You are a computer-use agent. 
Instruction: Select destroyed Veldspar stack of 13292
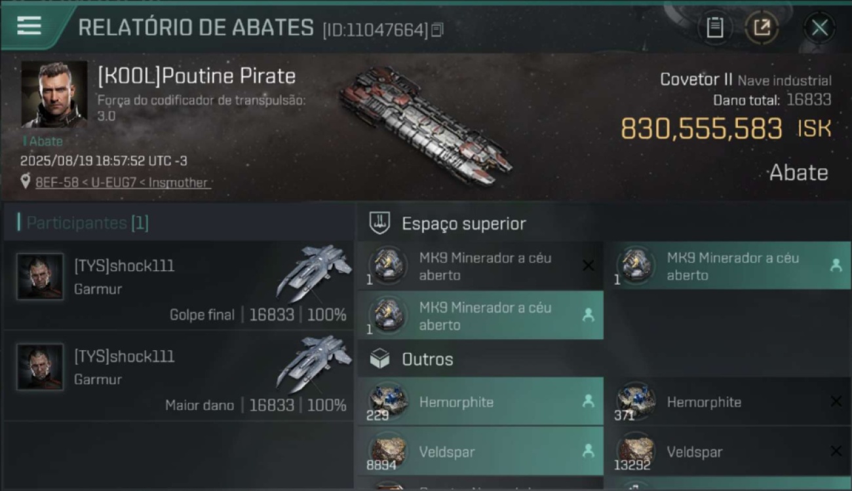pos(727,451)
